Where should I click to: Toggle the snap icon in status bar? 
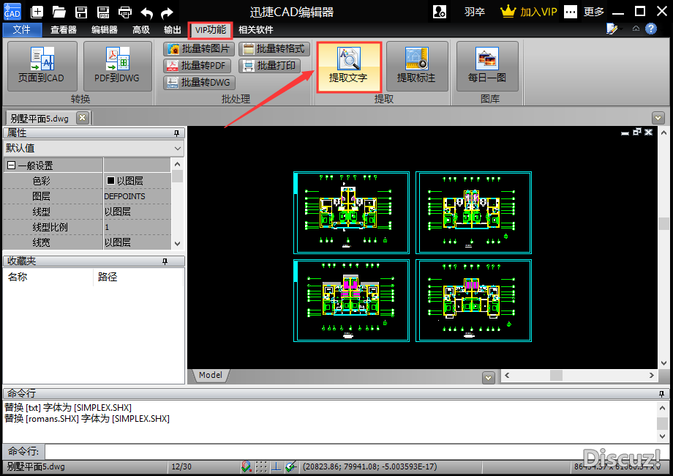(x=247, y=466)
